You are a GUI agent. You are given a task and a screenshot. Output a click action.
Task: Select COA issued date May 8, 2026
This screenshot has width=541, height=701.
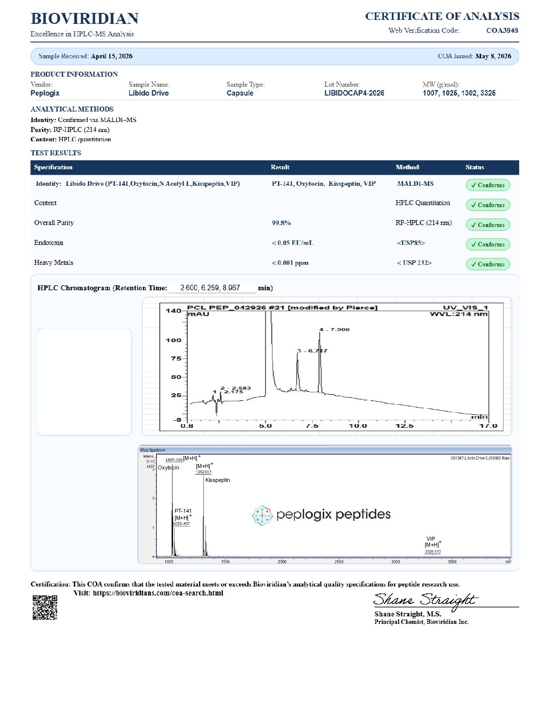493,56
